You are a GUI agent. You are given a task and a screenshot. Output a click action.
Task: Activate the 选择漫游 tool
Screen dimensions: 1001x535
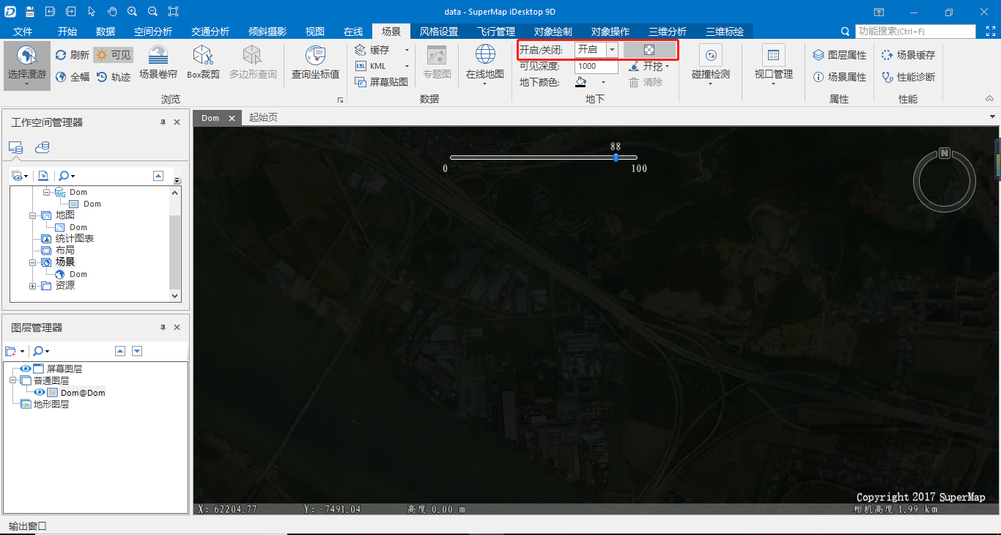tap(26, 65)
